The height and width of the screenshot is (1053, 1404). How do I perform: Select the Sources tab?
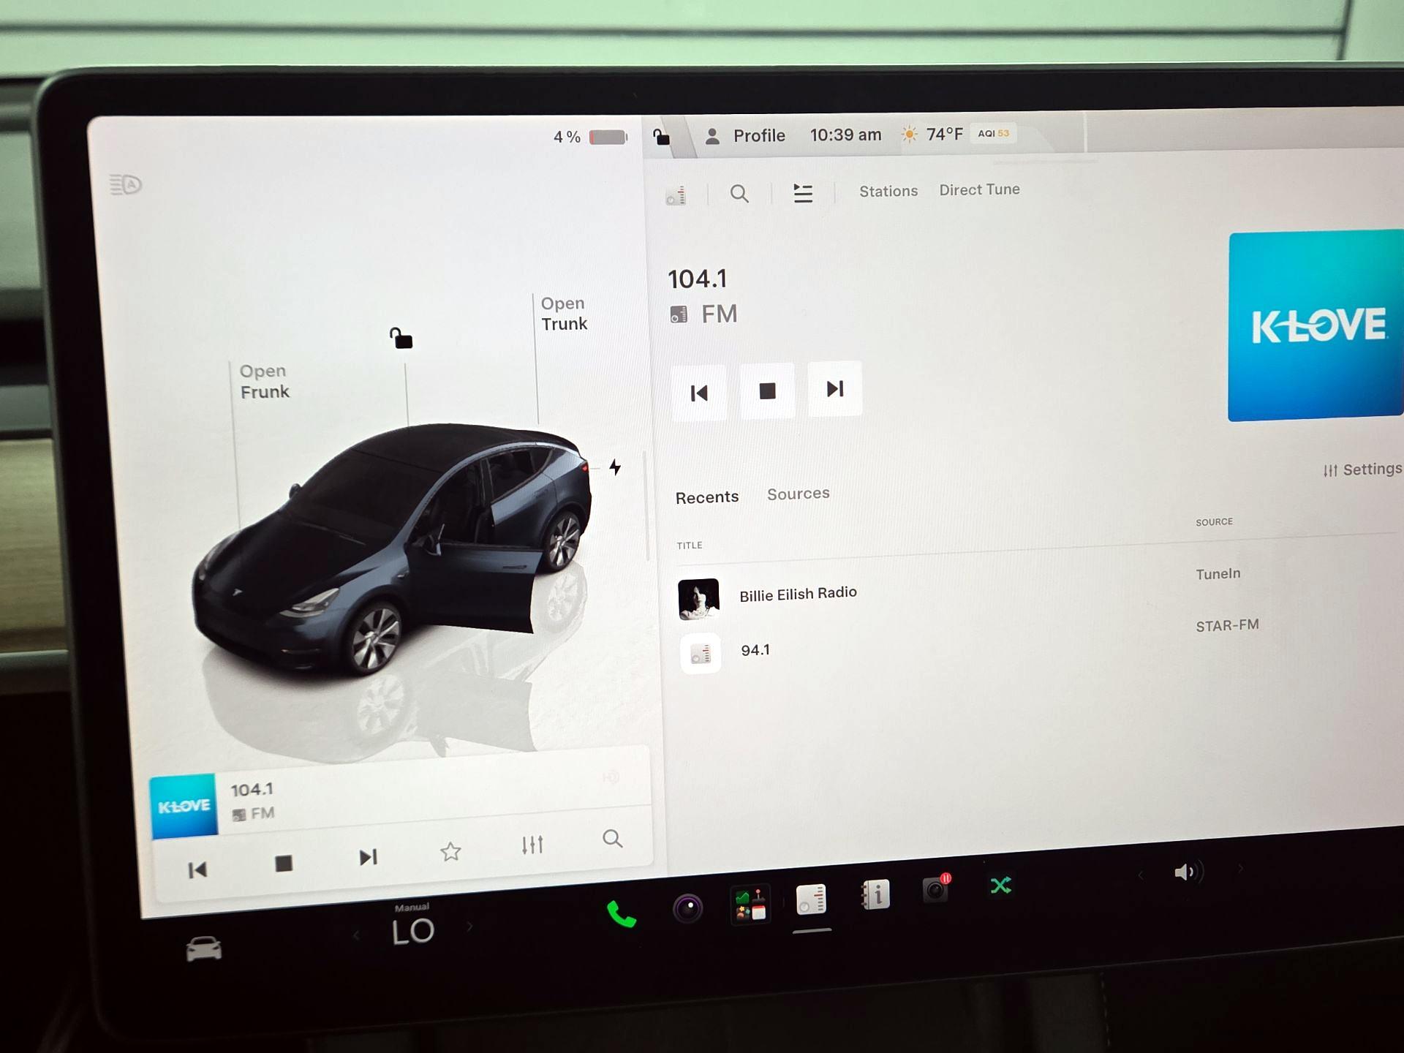[x=798, y=494]
